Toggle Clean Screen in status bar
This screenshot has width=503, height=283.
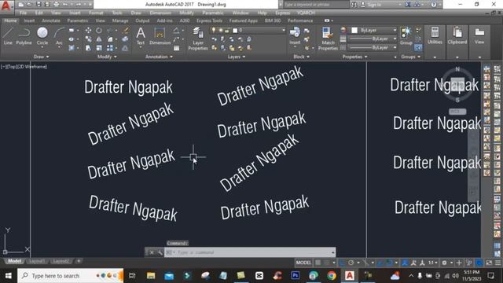pyautogui.click(x=489, y=263)
